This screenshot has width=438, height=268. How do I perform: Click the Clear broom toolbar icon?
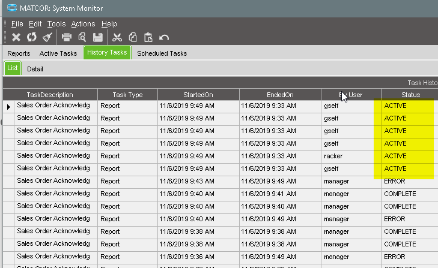47,37
